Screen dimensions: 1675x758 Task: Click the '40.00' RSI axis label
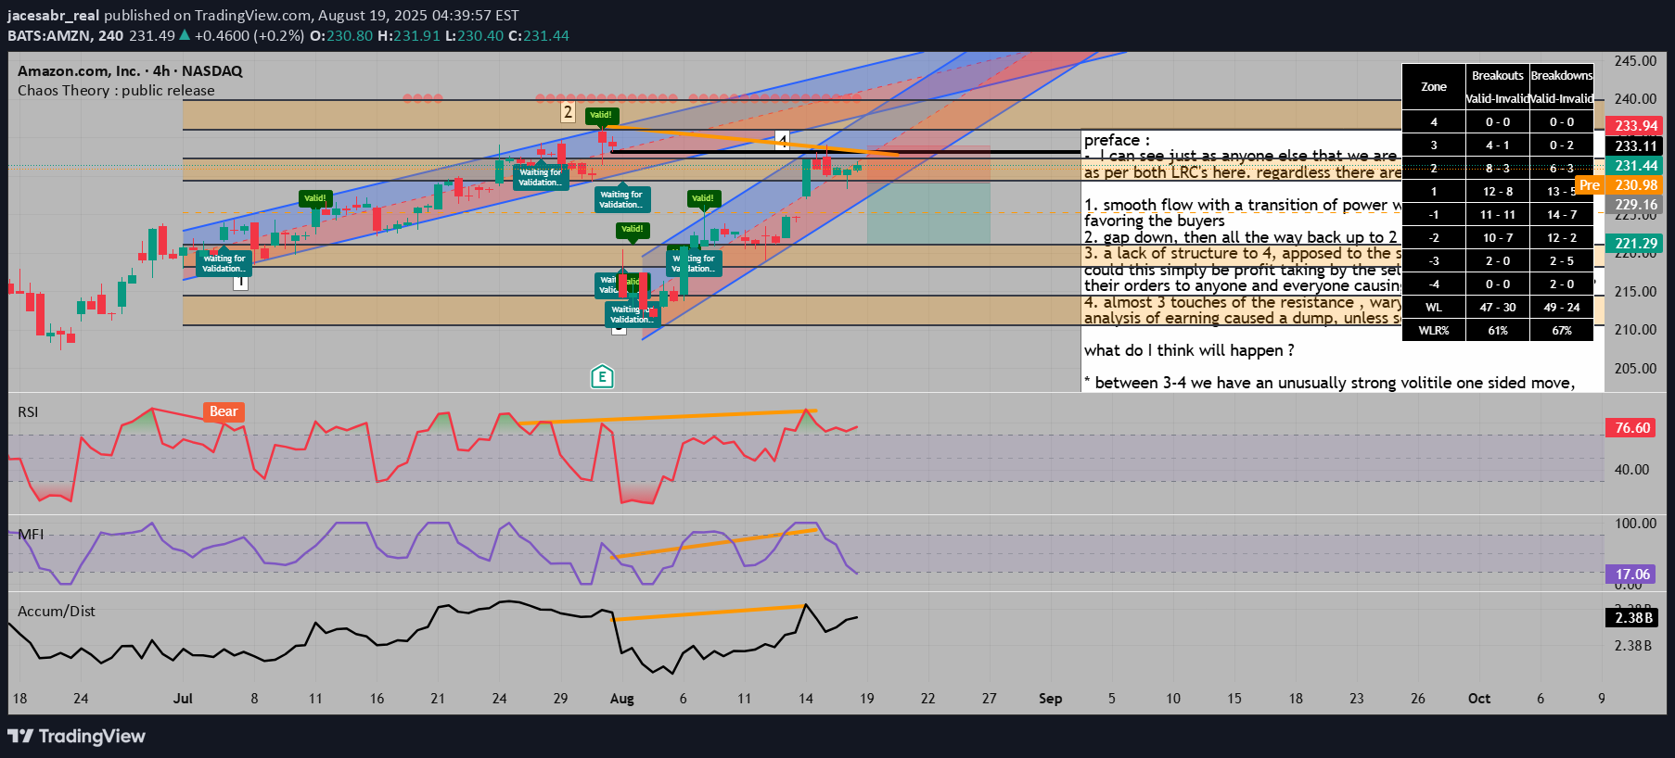click(1631, 470)
